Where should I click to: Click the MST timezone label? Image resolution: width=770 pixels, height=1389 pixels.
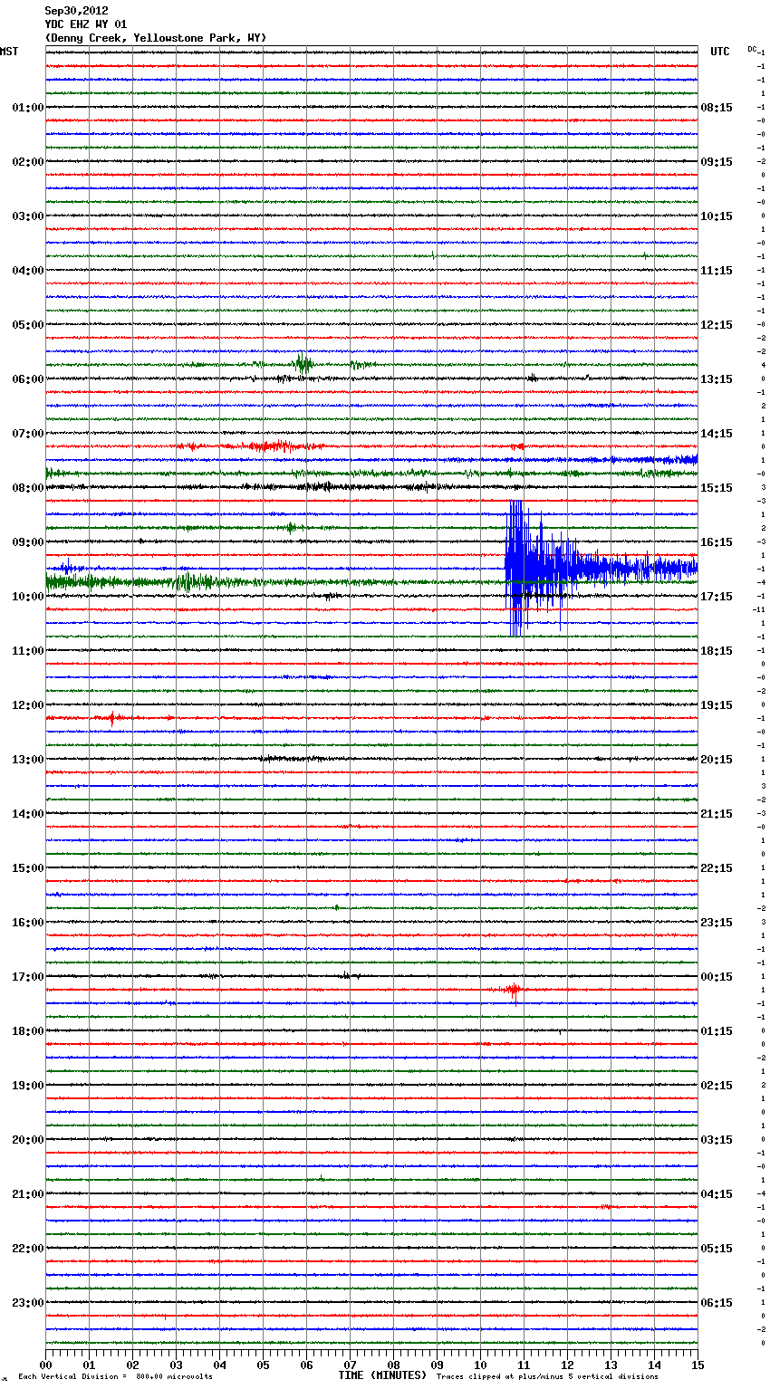9,52
